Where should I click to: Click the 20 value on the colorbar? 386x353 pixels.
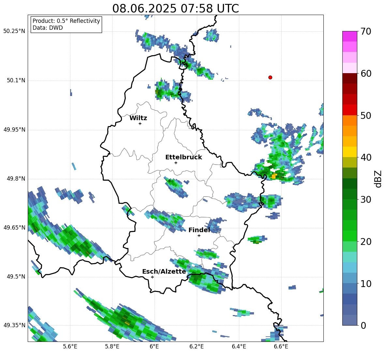[x=366, y=242]
